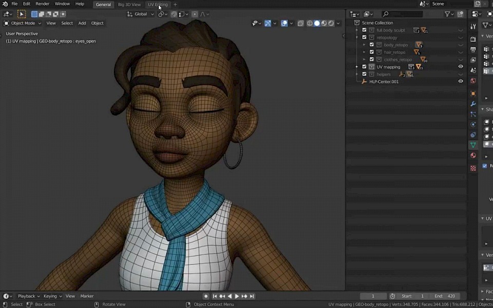Open the Object Data properties tab icon
The image size is (493, 308).
click(x=473, y=145)
